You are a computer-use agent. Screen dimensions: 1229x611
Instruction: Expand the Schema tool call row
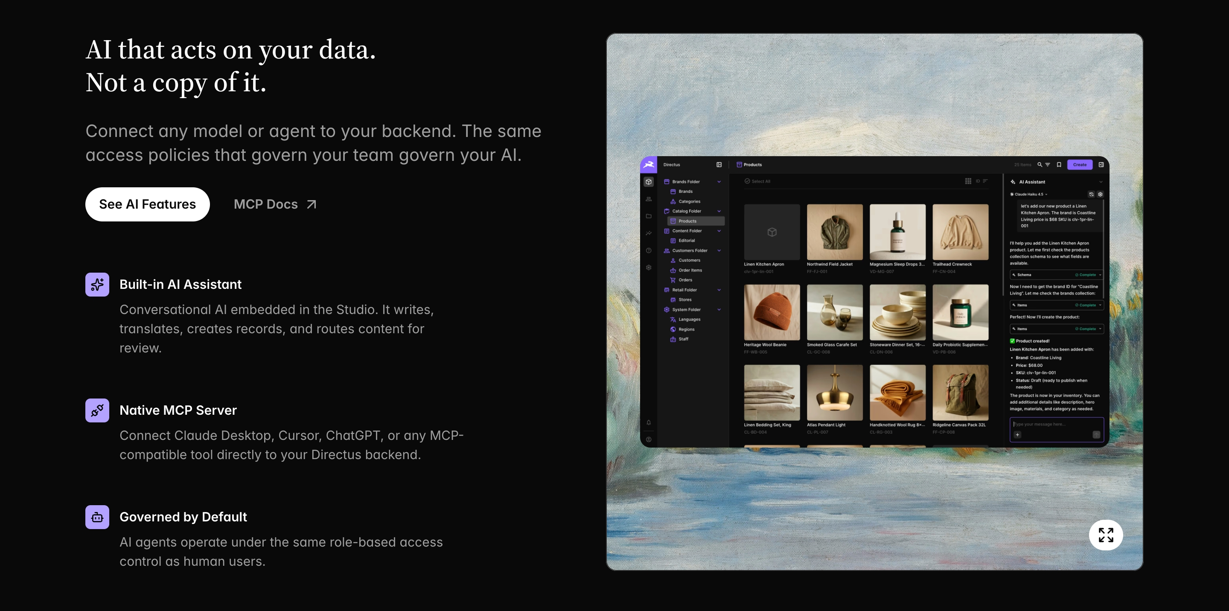pos(1056,275)
